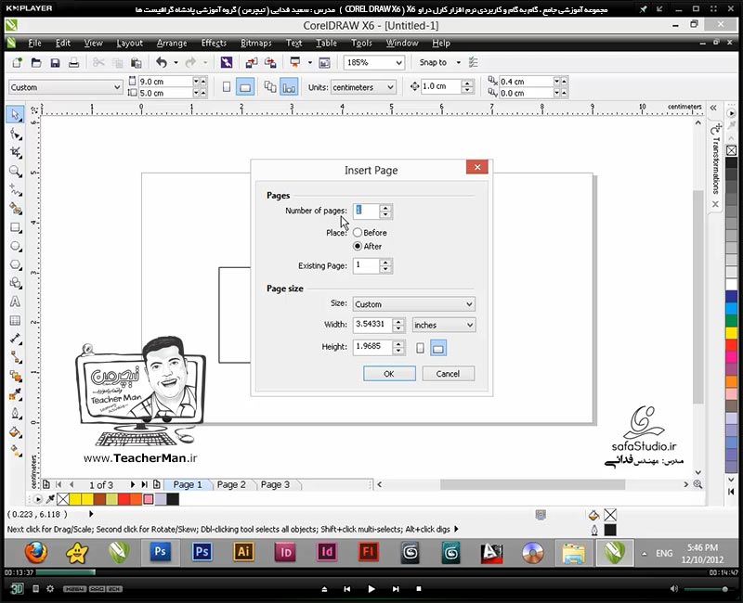Click the Import icon
Viewport: 743px width, 603px height.
[251, 62]
